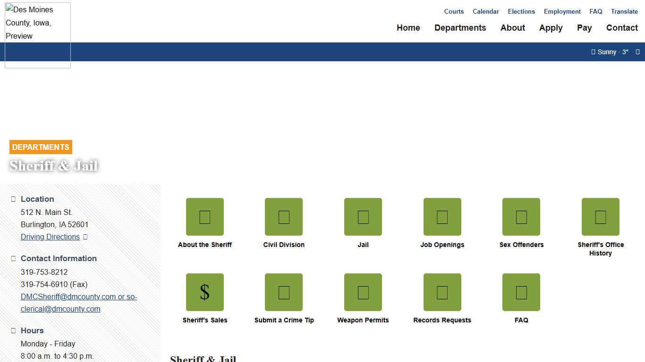Click the orange DEPARTMENTS badge
Image resolution: width=645 pixels, height=362 pixels.
point(41,147)
